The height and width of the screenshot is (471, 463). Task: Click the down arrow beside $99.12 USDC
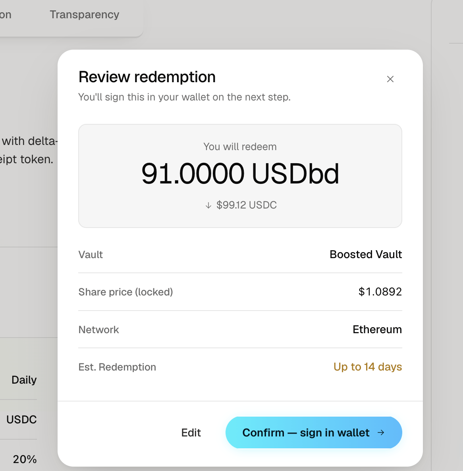click(208, 205)
